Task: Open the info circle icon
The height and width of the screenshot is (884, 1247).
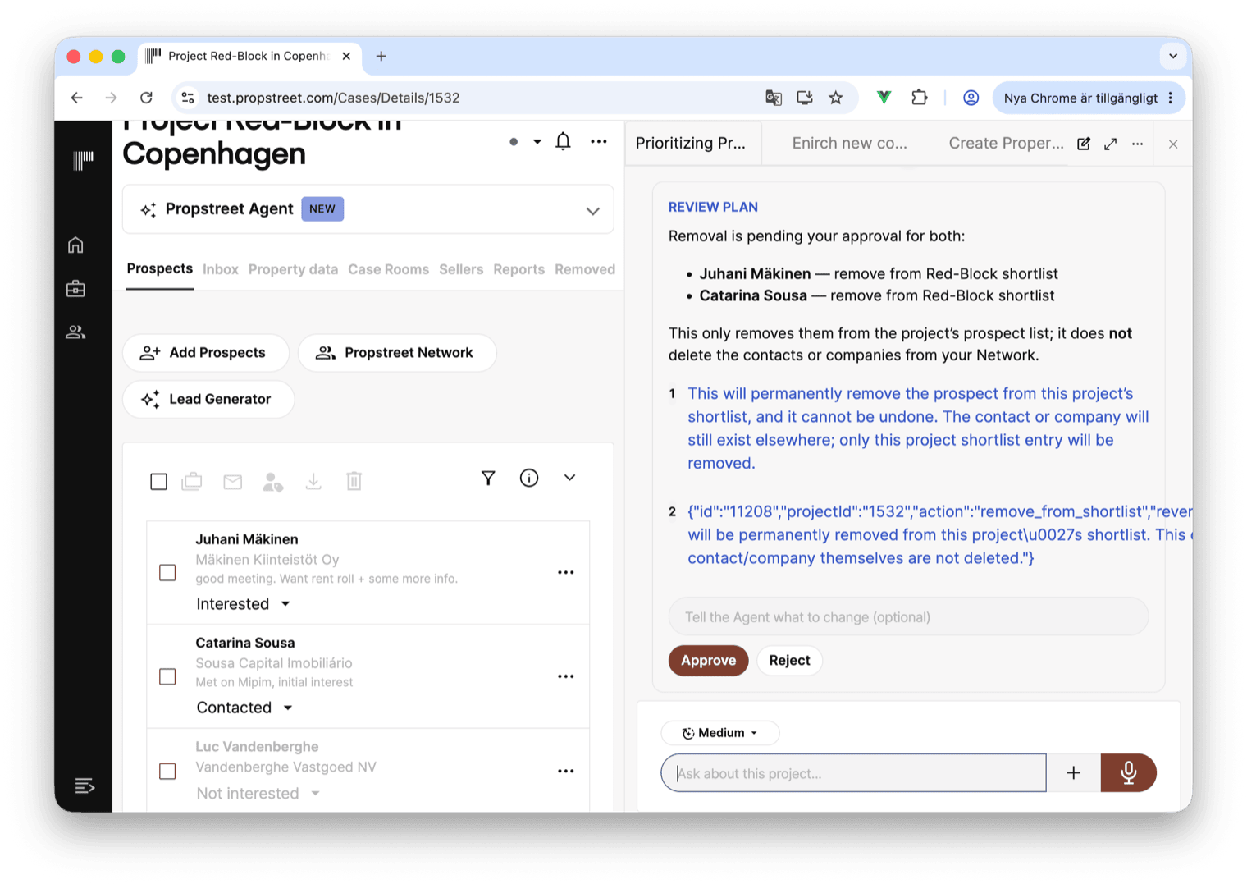Action: 529,478
